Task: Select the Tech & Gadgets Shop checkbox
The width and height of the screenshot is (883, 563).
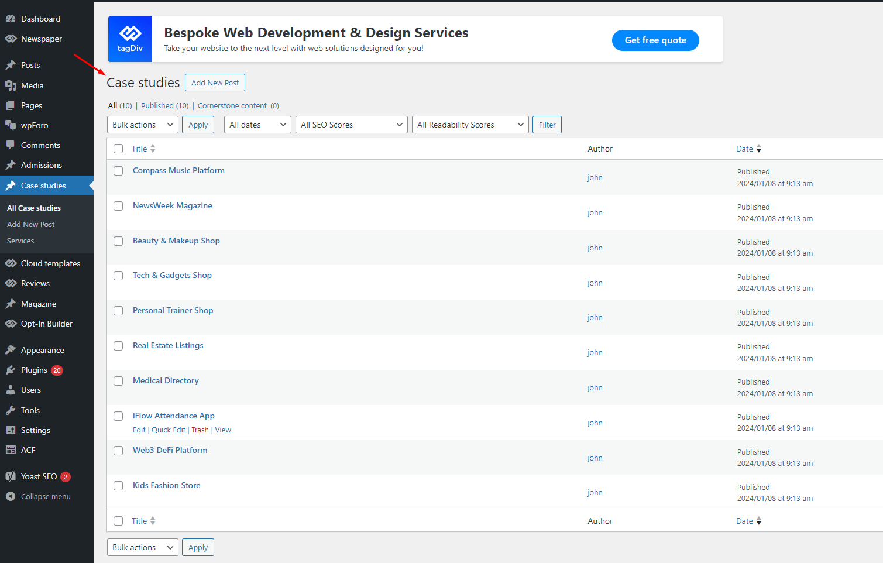Action: [x=118, y=276]
